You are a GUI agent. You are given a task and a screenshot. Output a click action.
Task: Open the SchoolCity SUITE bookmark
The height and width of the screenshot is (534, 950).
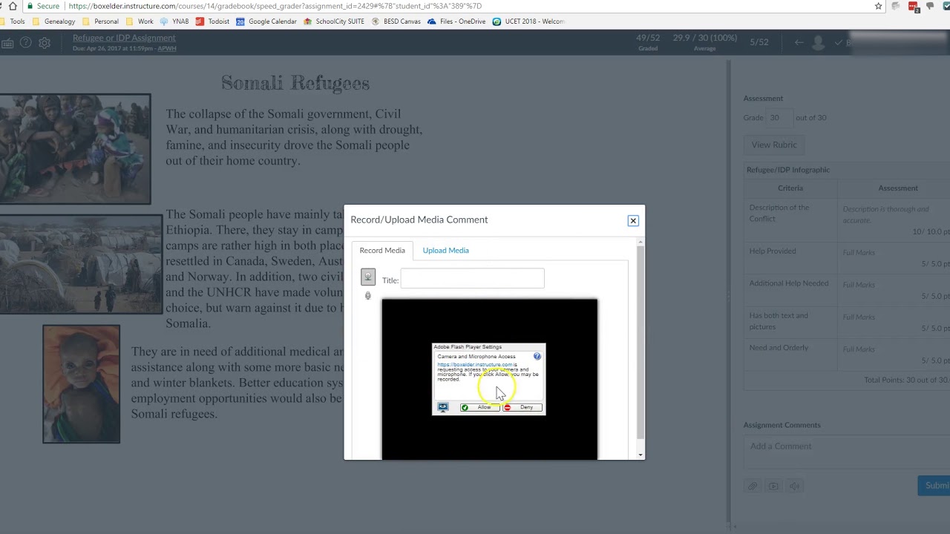click(334, 22)
